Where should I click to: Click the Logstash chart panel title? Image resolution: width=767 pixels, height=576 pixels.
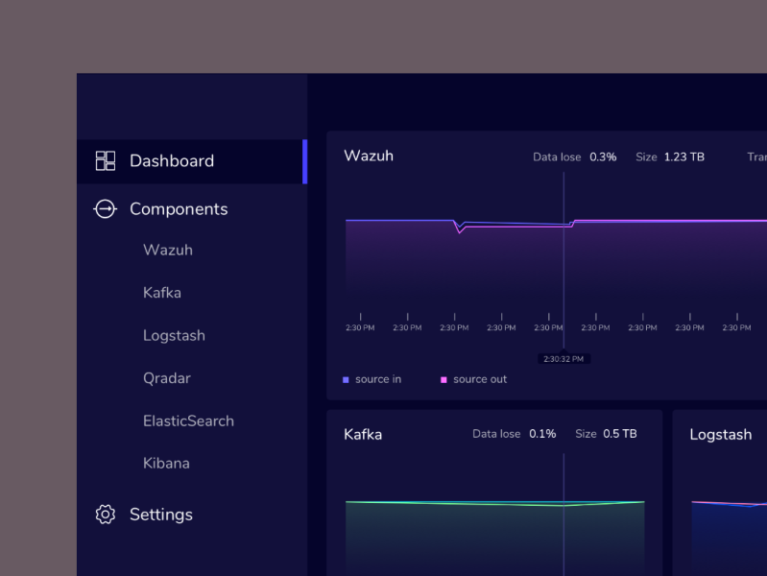coord(720,435)
